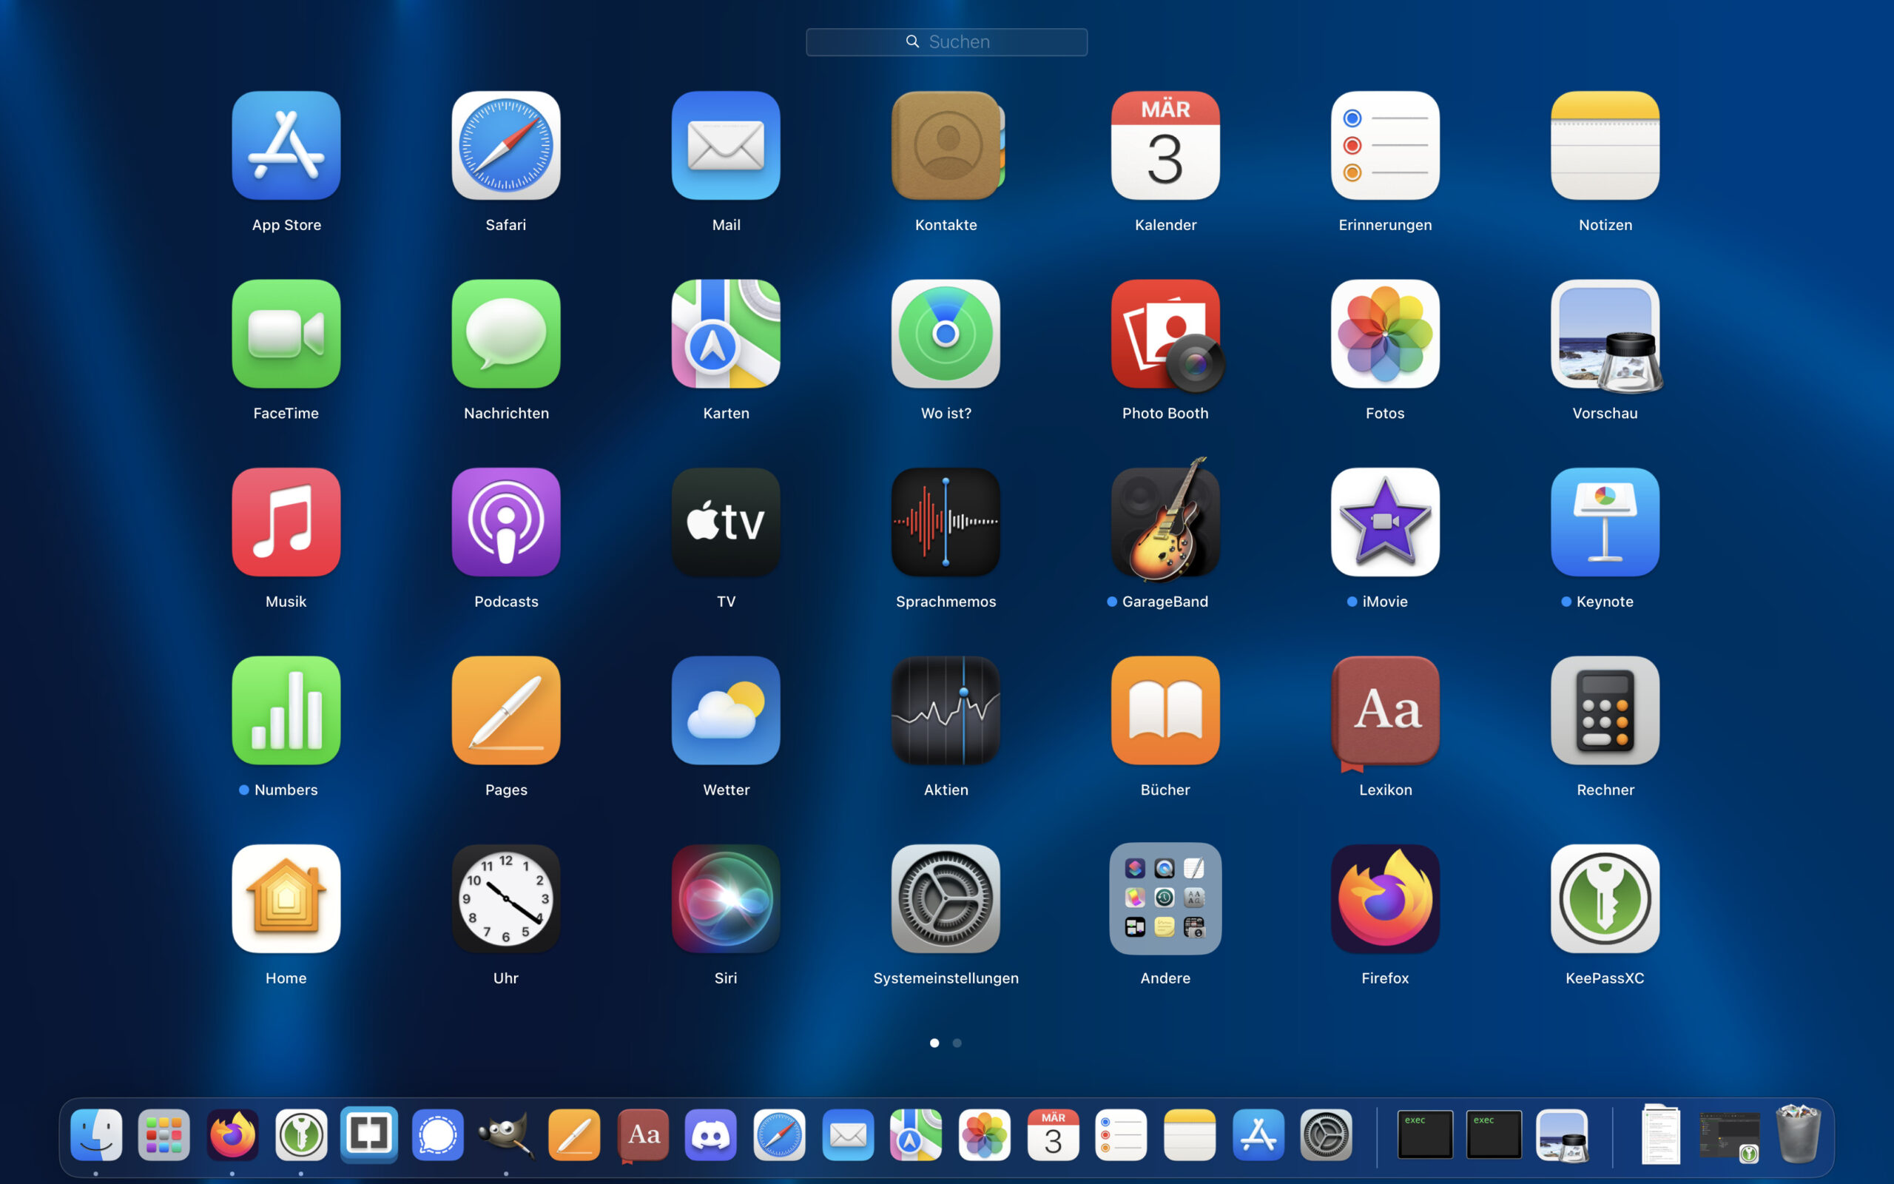Open Finder from the Dock
Viewport: 1894px width, 1184px height.
point(96,1134)
